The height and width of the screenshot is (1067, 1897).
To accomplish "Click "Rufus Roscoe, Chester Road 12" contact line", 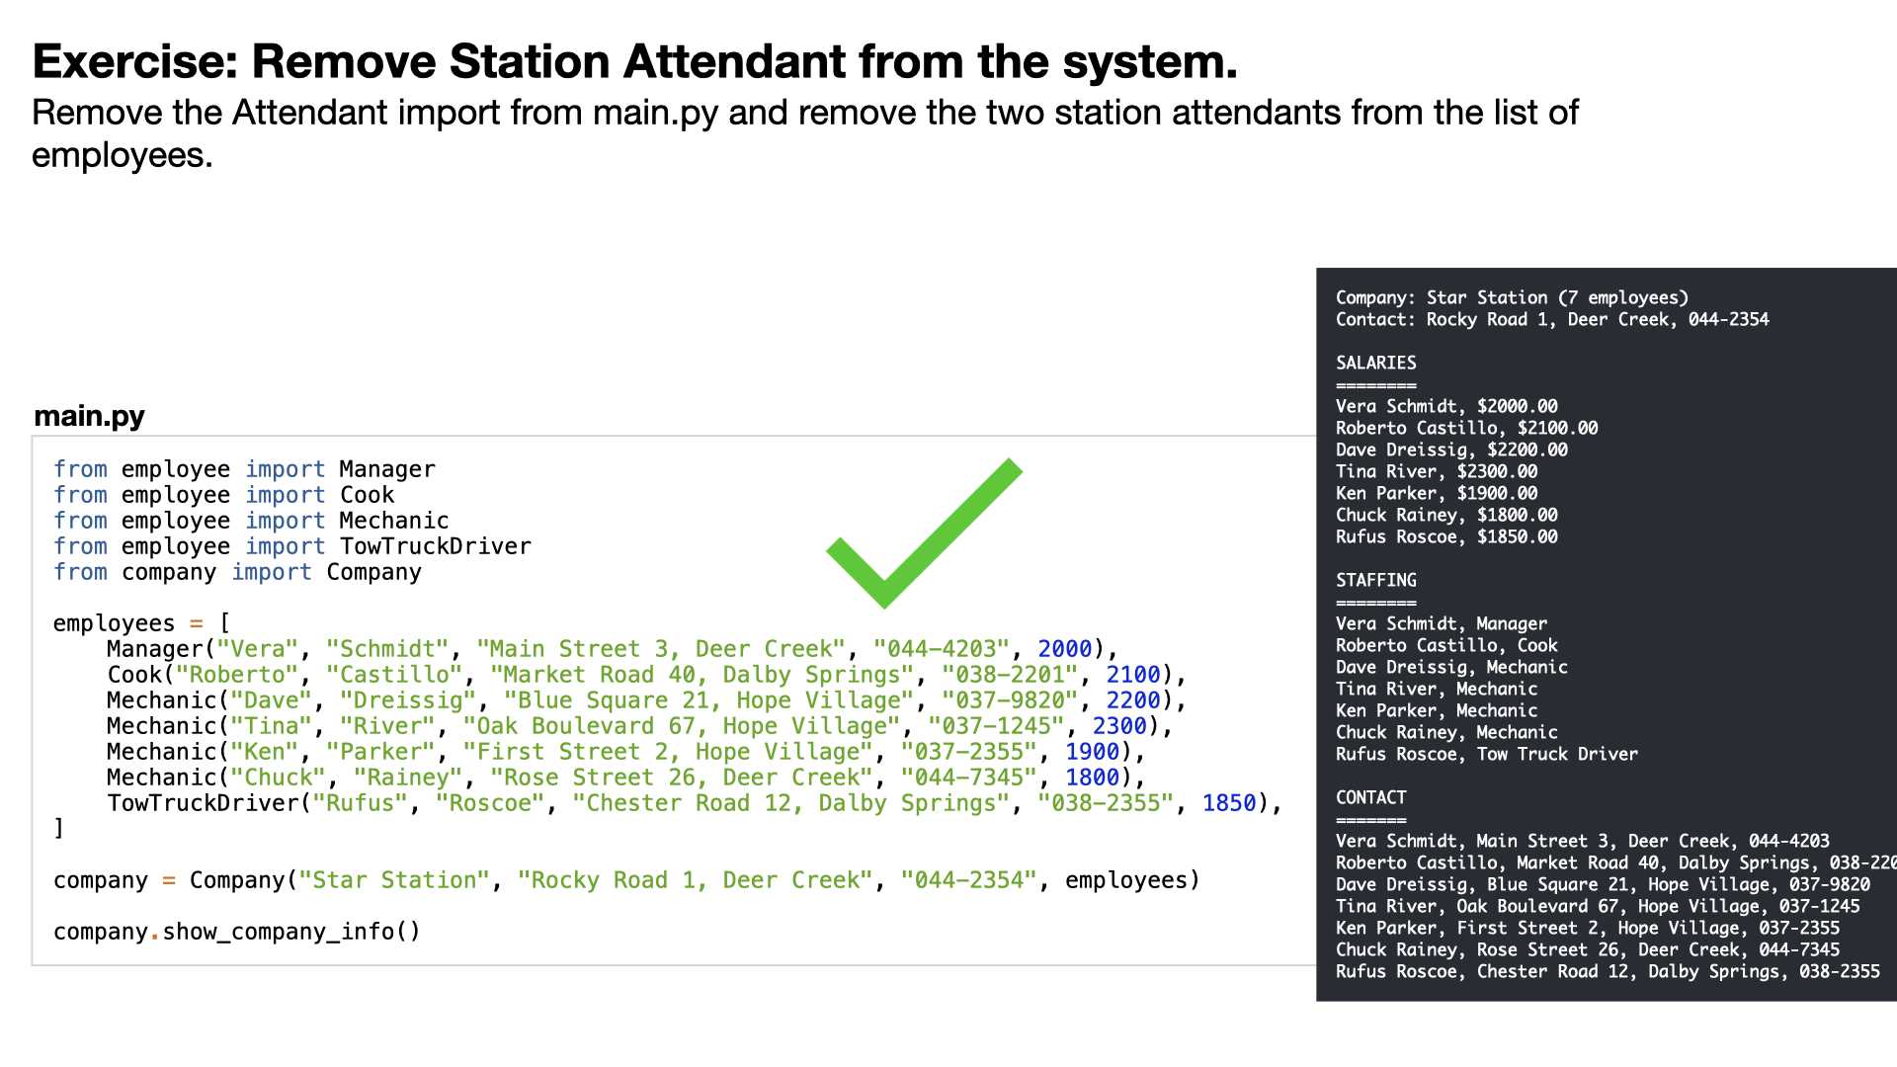I will 1608,971.
